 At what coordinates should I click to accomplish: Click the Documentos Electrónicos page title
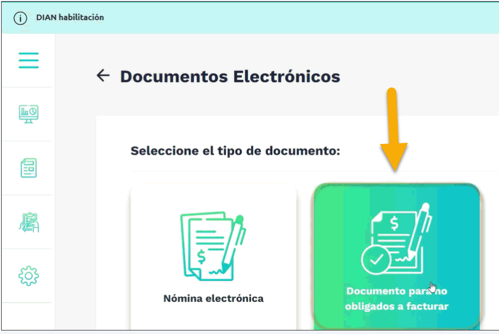(x=230, y=76)
